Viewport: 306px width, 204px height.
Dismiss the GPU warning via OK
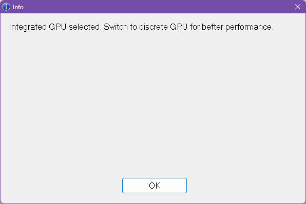[155, 186]
